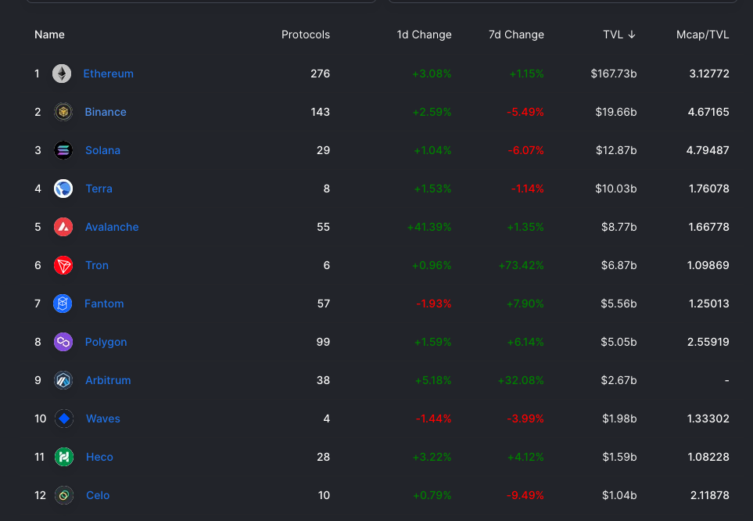Click the Fantom logo icon
Image resolution: width=753 pixels, height=521 pixels.
[x=63, y=304]
